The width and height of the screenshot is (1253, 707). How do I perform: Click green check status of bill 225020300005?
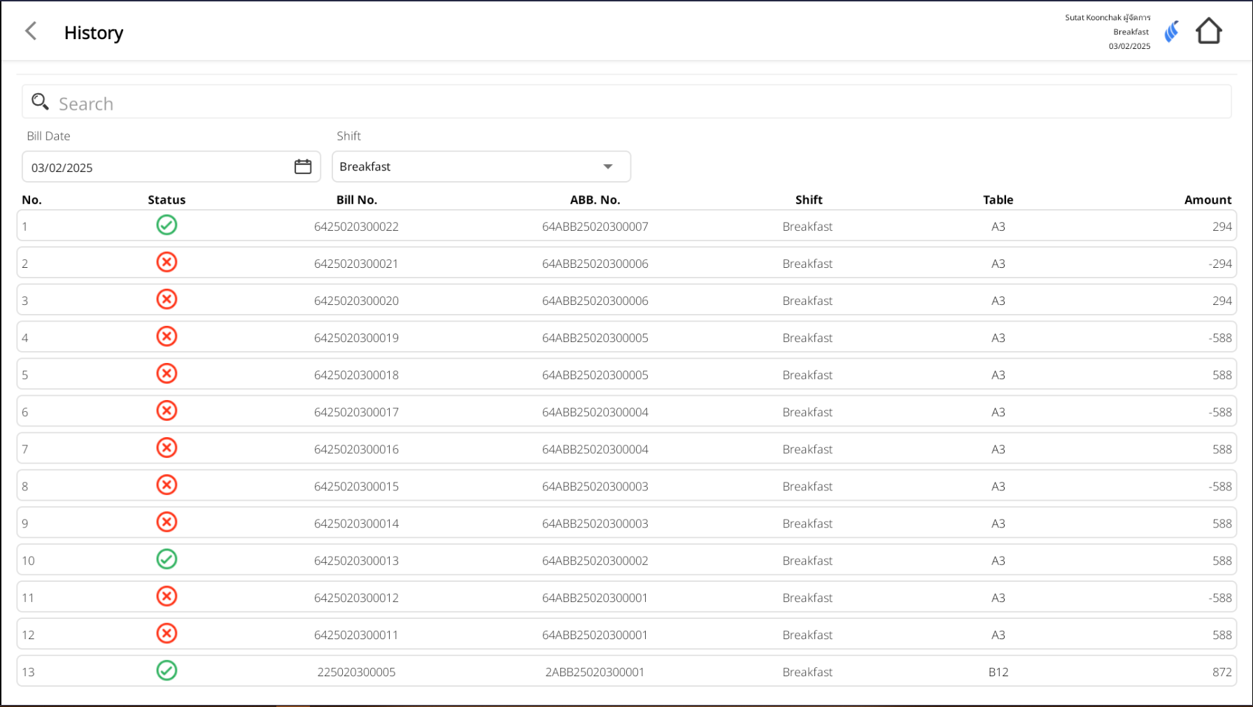point(167,671)
